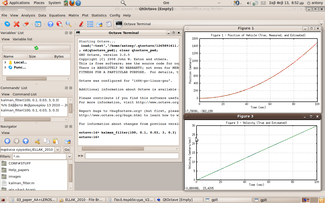Click the clipboard paste icon in Navigator
This screenshot has width=325, height=203.
click(56, 141)
